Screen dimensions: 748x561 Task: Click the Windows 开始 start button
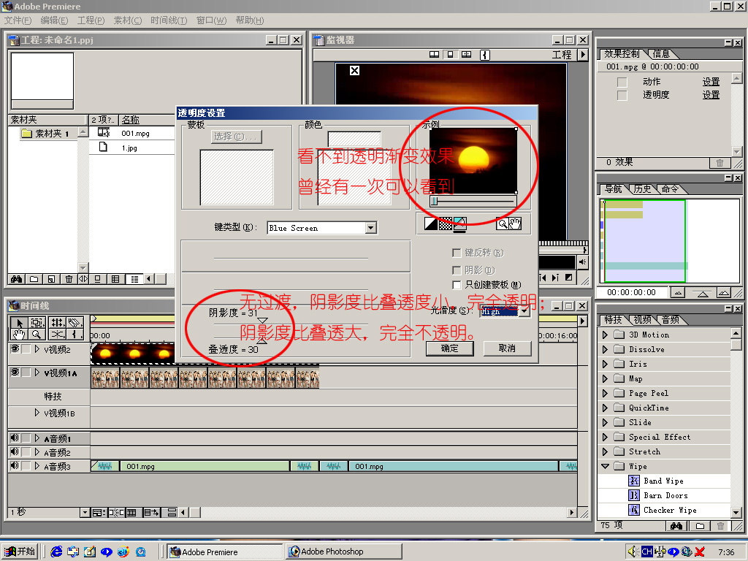click(20, 552)
